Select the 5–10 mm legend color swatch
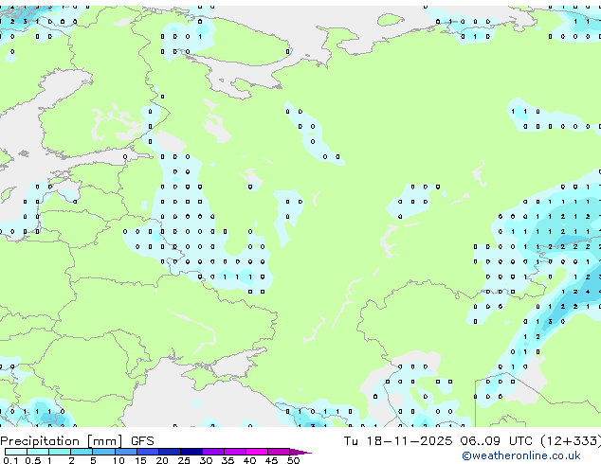This screenshot has width=601, height=464. coord(103,452)
